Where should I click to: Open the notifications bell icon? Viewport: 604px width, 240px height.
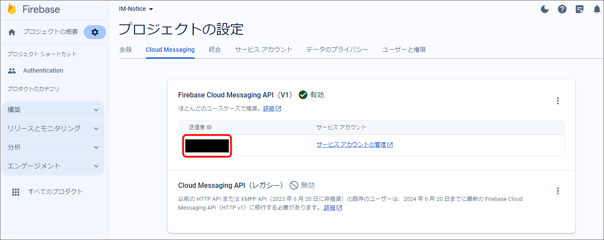pos(597,9)
